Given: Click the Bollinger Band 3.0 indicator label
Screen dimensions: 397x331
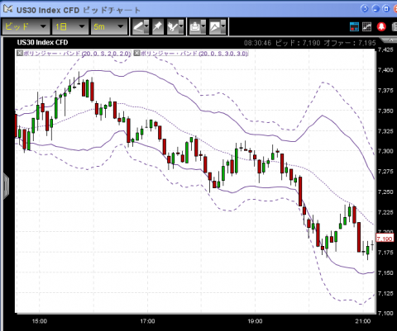Looking at the screenshot, I should [x=194, y=54].
